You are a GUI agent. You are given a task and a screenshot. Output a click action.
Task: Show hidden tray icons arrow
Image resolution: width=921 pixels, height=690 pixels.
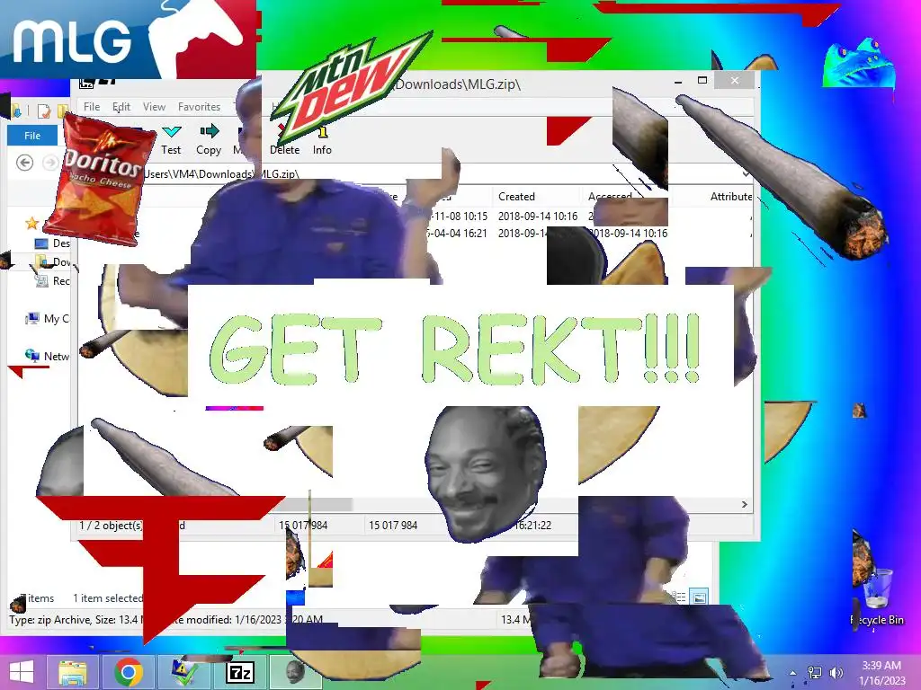(x=793, y=673)
